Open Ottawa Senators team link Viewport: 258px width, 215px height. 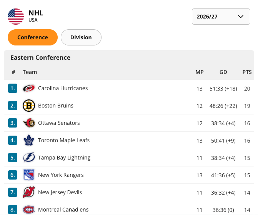pyautogui.click(x=59, y=123)
